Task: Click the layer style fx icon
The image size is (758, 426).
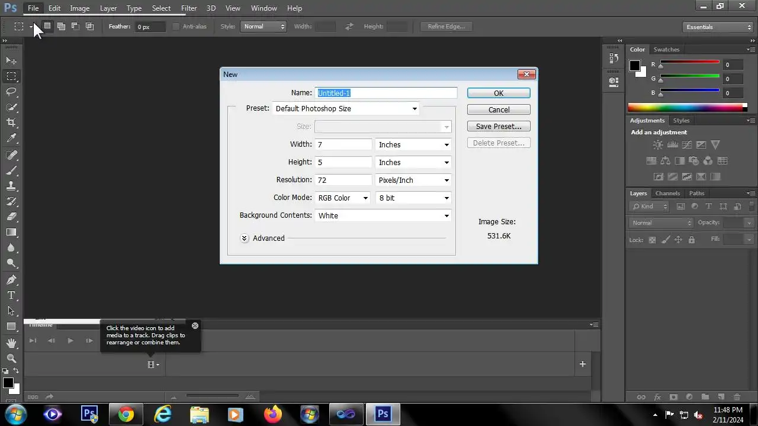Action: [657, 397]
